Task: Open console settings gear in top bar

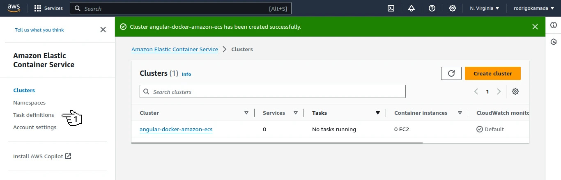Action: click(453, 8)
